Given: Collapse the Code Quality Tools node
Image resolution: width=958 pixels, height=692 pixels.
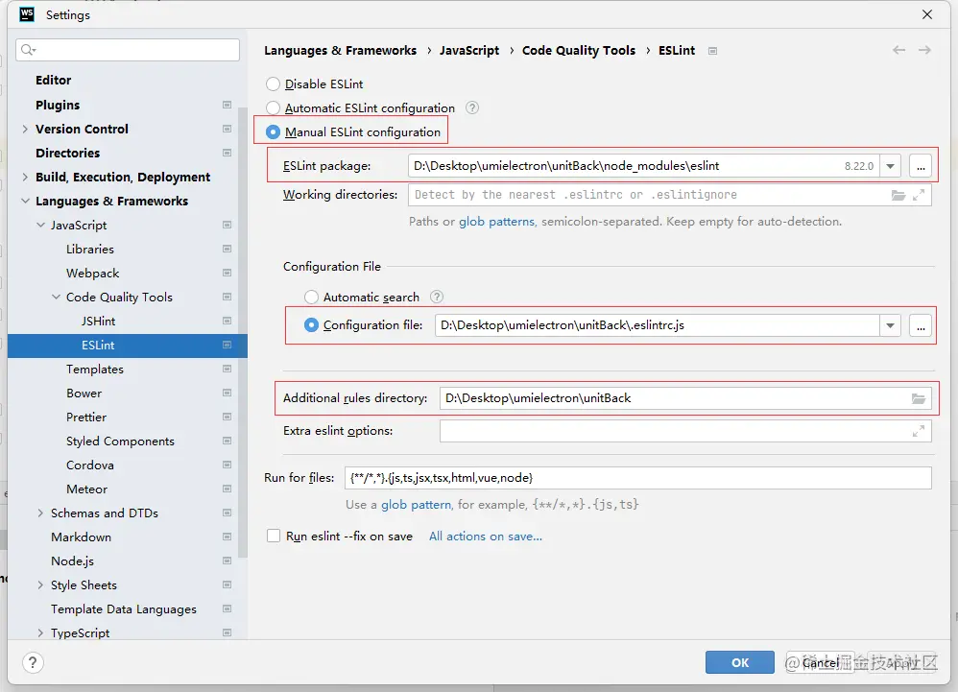Looking at the screenshot, I should pyautogui.click(x=57, y=297).
